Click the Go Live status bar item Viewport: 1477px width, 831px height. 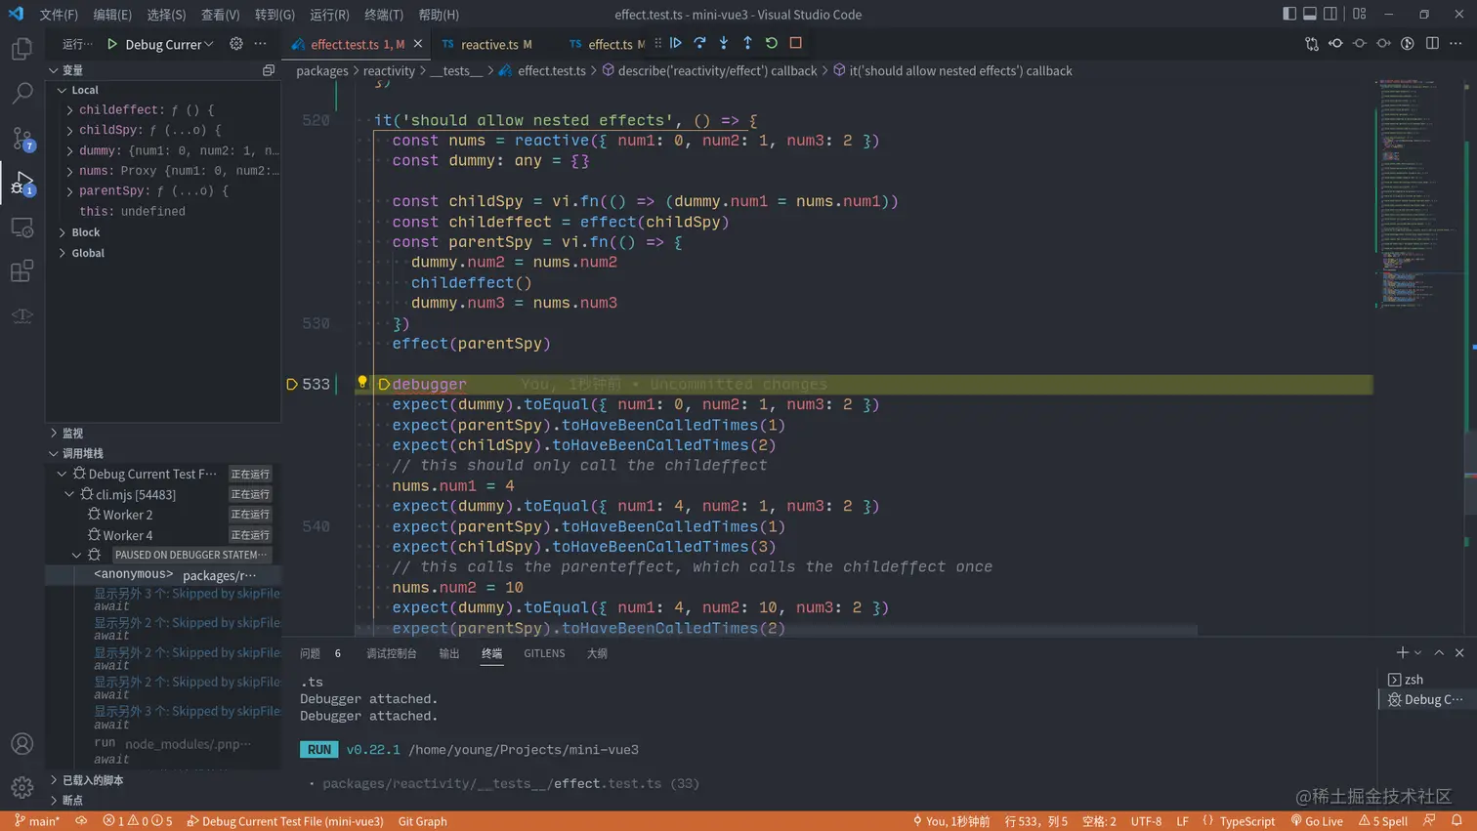pos(1317,821)
